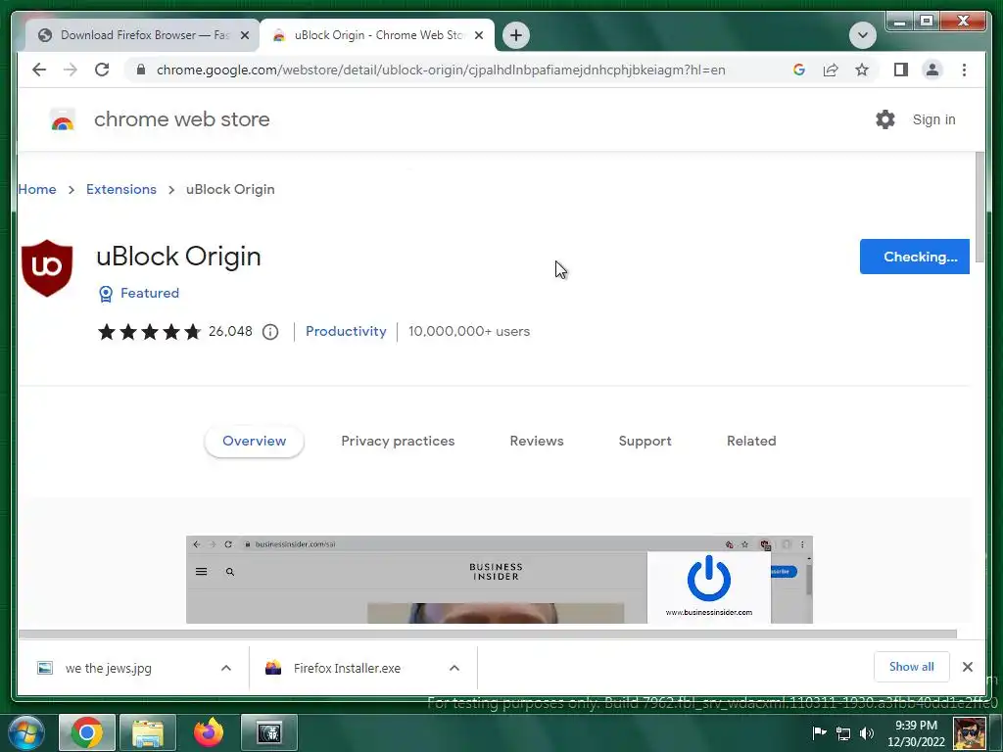The height and width of the screenshot is (752, 1003).
Task: Open the ratings info icon
Action: (x=270, y=332)
